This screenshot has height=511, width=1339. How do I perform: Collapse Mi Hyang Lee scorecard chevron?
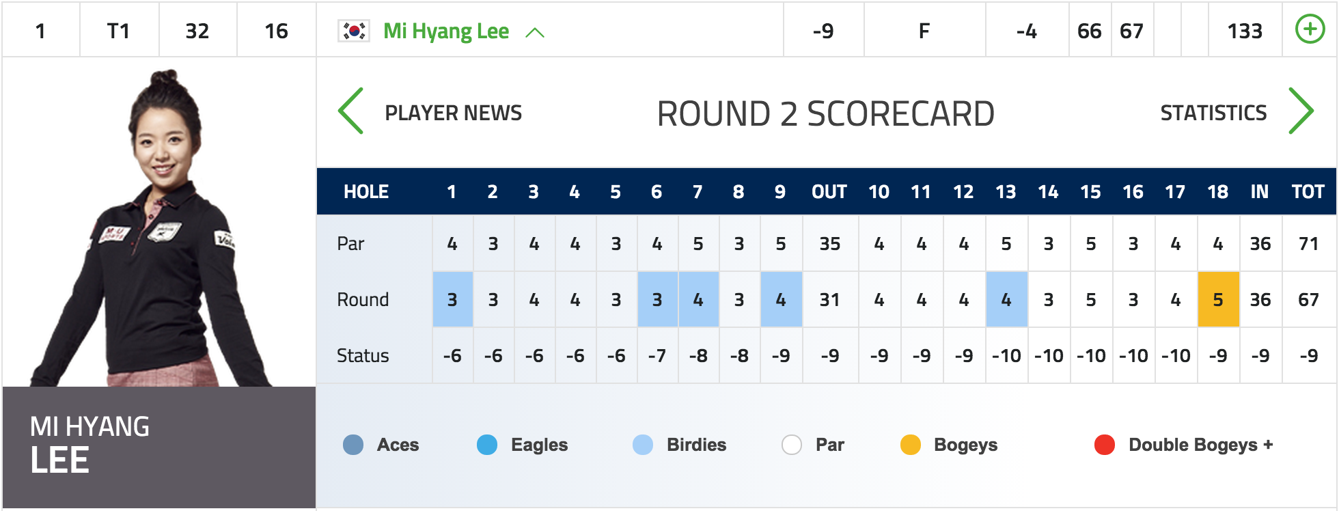point(535,32)
